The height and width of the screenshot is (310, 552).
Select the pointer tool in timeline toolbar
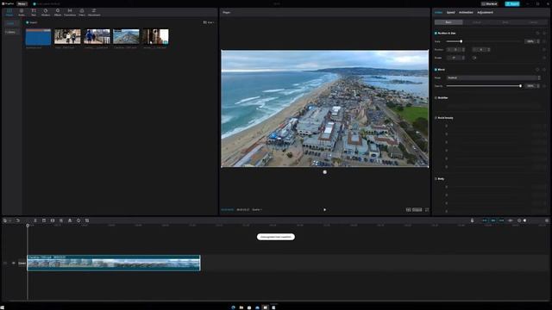[5, 220]
